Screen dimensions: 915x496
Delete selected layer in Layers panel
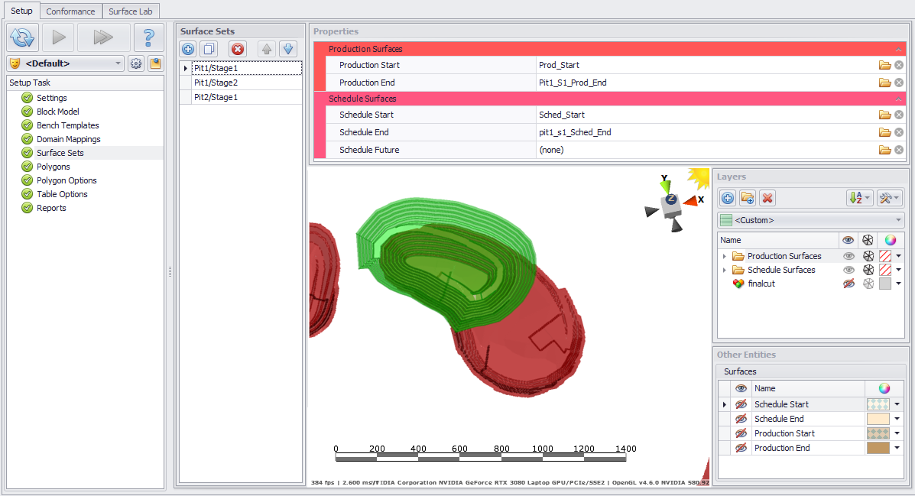pos(767,199)
